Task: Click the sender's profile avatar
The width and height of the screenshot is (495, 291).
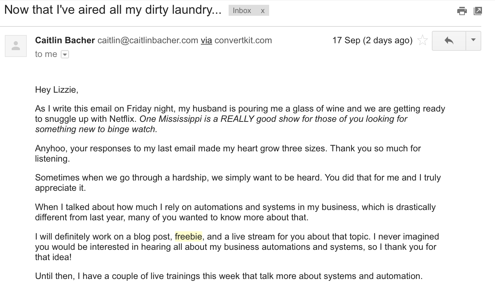Action: point(16,46)
